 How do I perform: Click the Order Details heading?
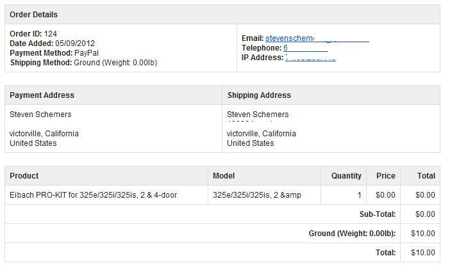(x=33, y=15)
